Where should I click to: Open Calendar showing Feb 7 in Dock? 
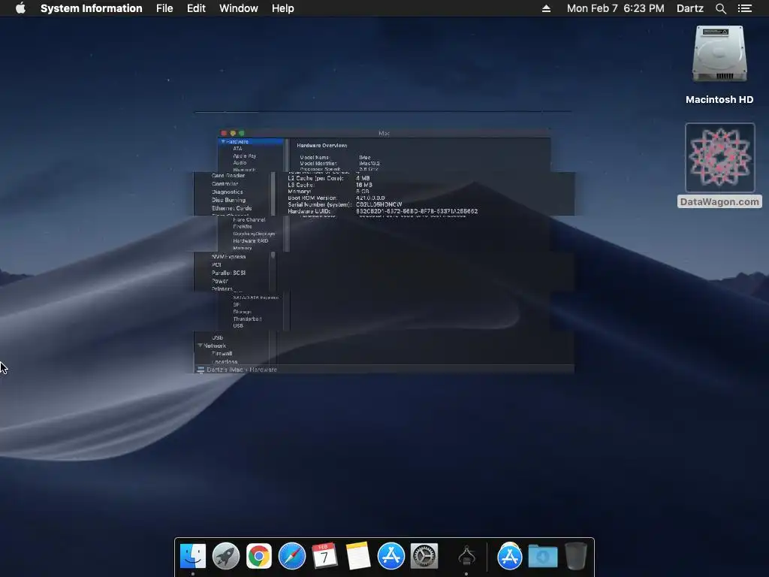coord(324,557)
